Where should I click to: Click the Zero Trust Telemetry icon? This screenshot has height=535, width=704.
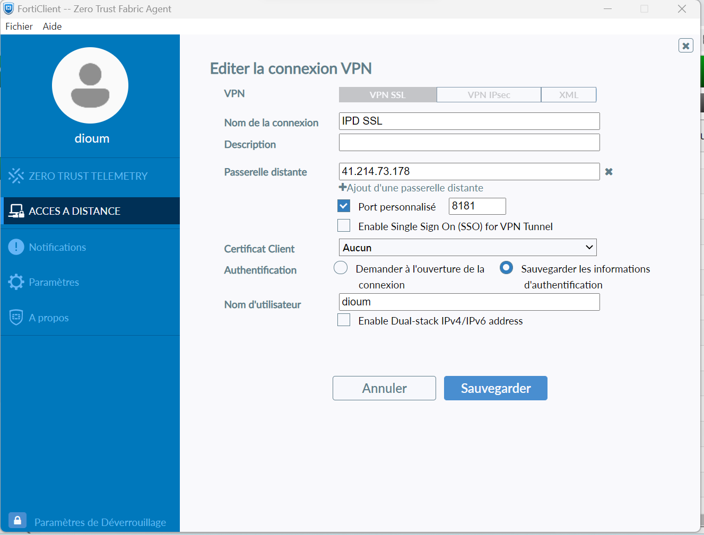tap(16, 176)
